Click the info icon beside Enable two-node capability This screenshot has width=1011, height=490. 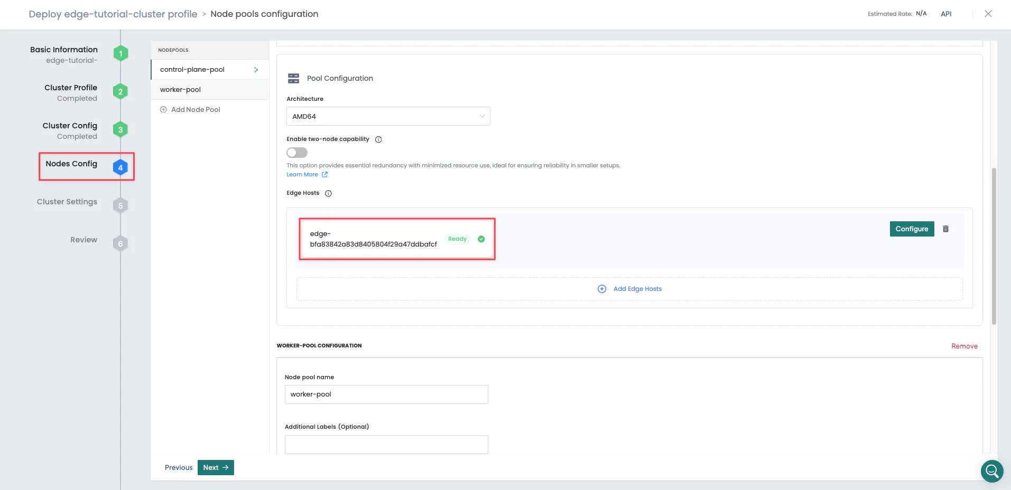[378, 139]
